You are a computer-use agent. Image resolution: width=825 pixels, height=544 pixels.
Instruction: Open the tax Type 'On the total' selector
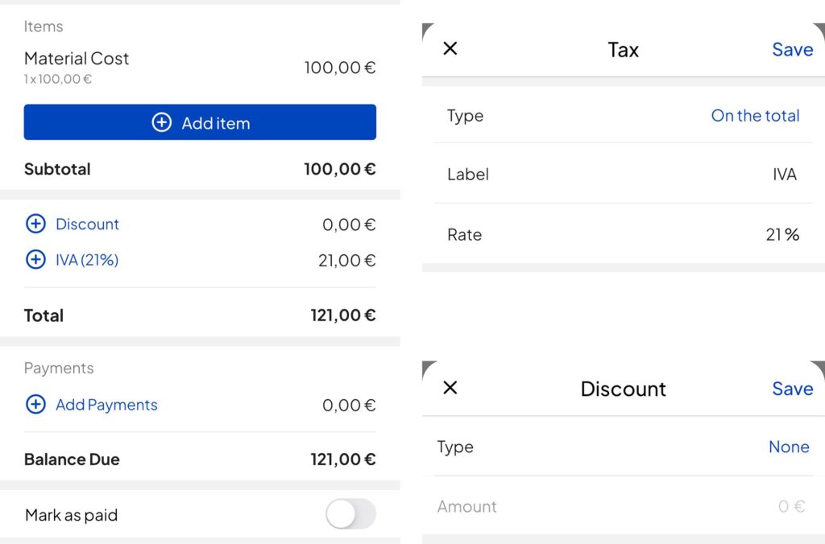pos(754,116)
